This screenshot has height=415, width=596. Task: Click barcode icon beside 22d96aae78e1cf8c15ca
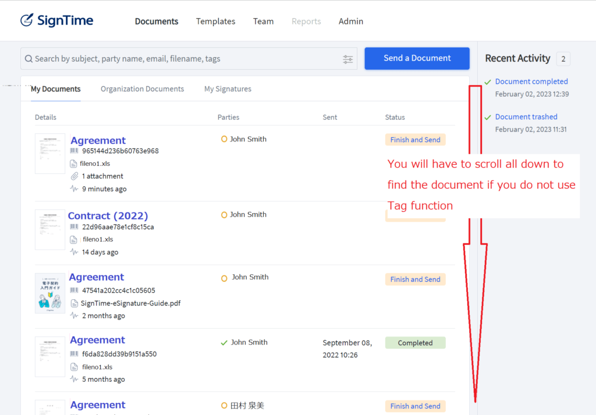(x=74, y=227)
